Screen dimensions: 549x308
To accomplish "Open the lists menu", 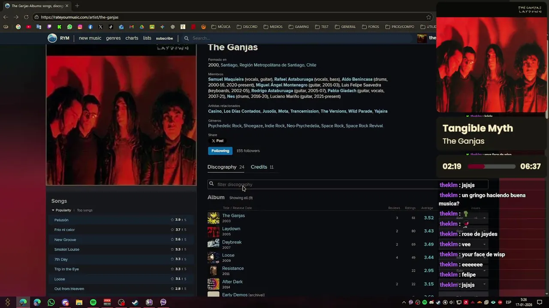I will [147, 38].
